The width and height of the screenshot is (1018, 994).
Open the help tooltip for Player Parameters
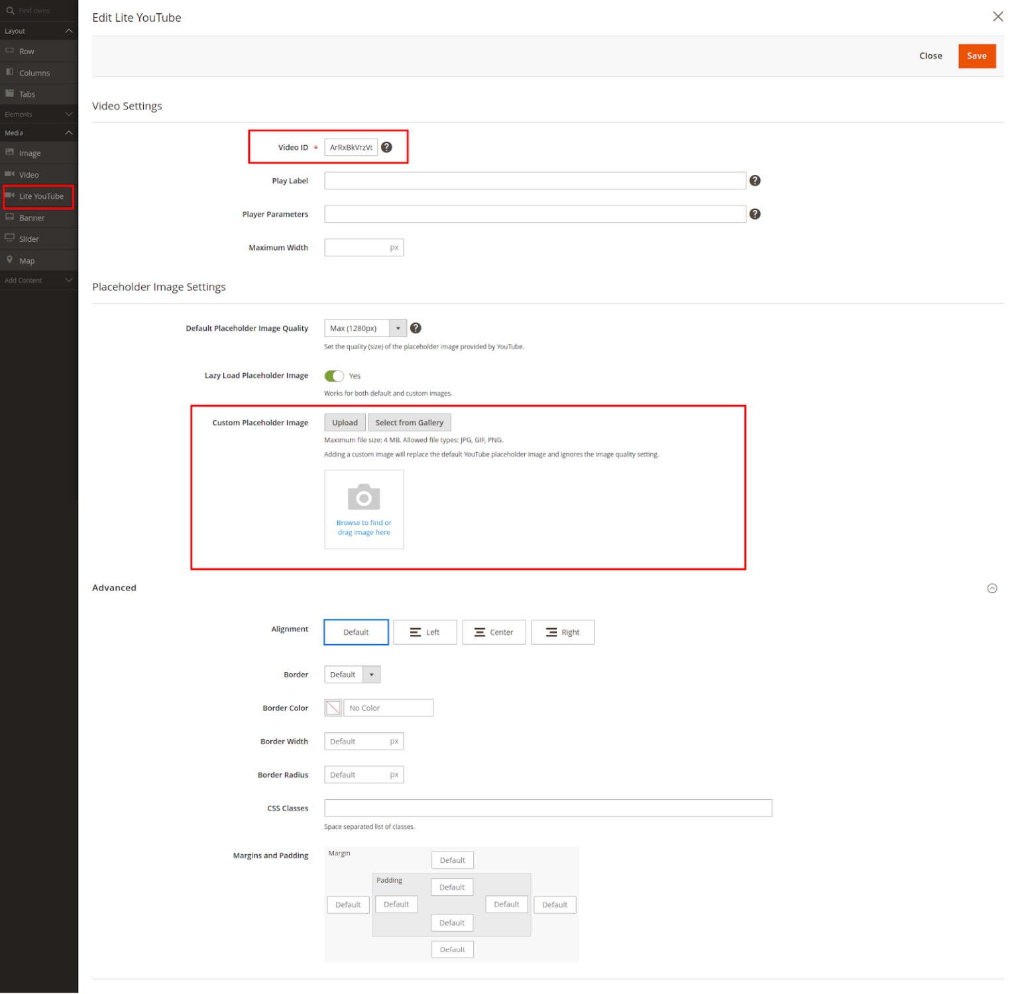pos(755,214)
